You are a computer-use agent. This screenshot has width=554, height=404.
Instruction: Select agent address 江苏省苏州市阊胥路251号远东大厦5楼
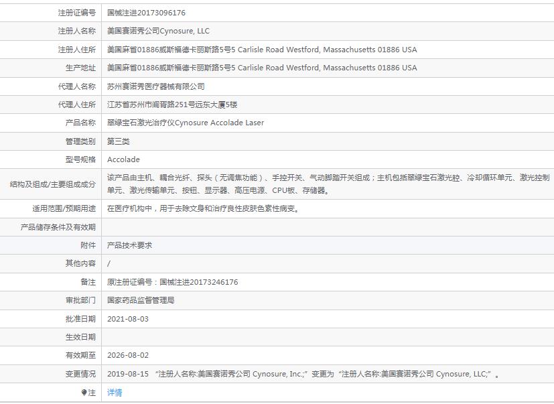(x=172, y=105)
